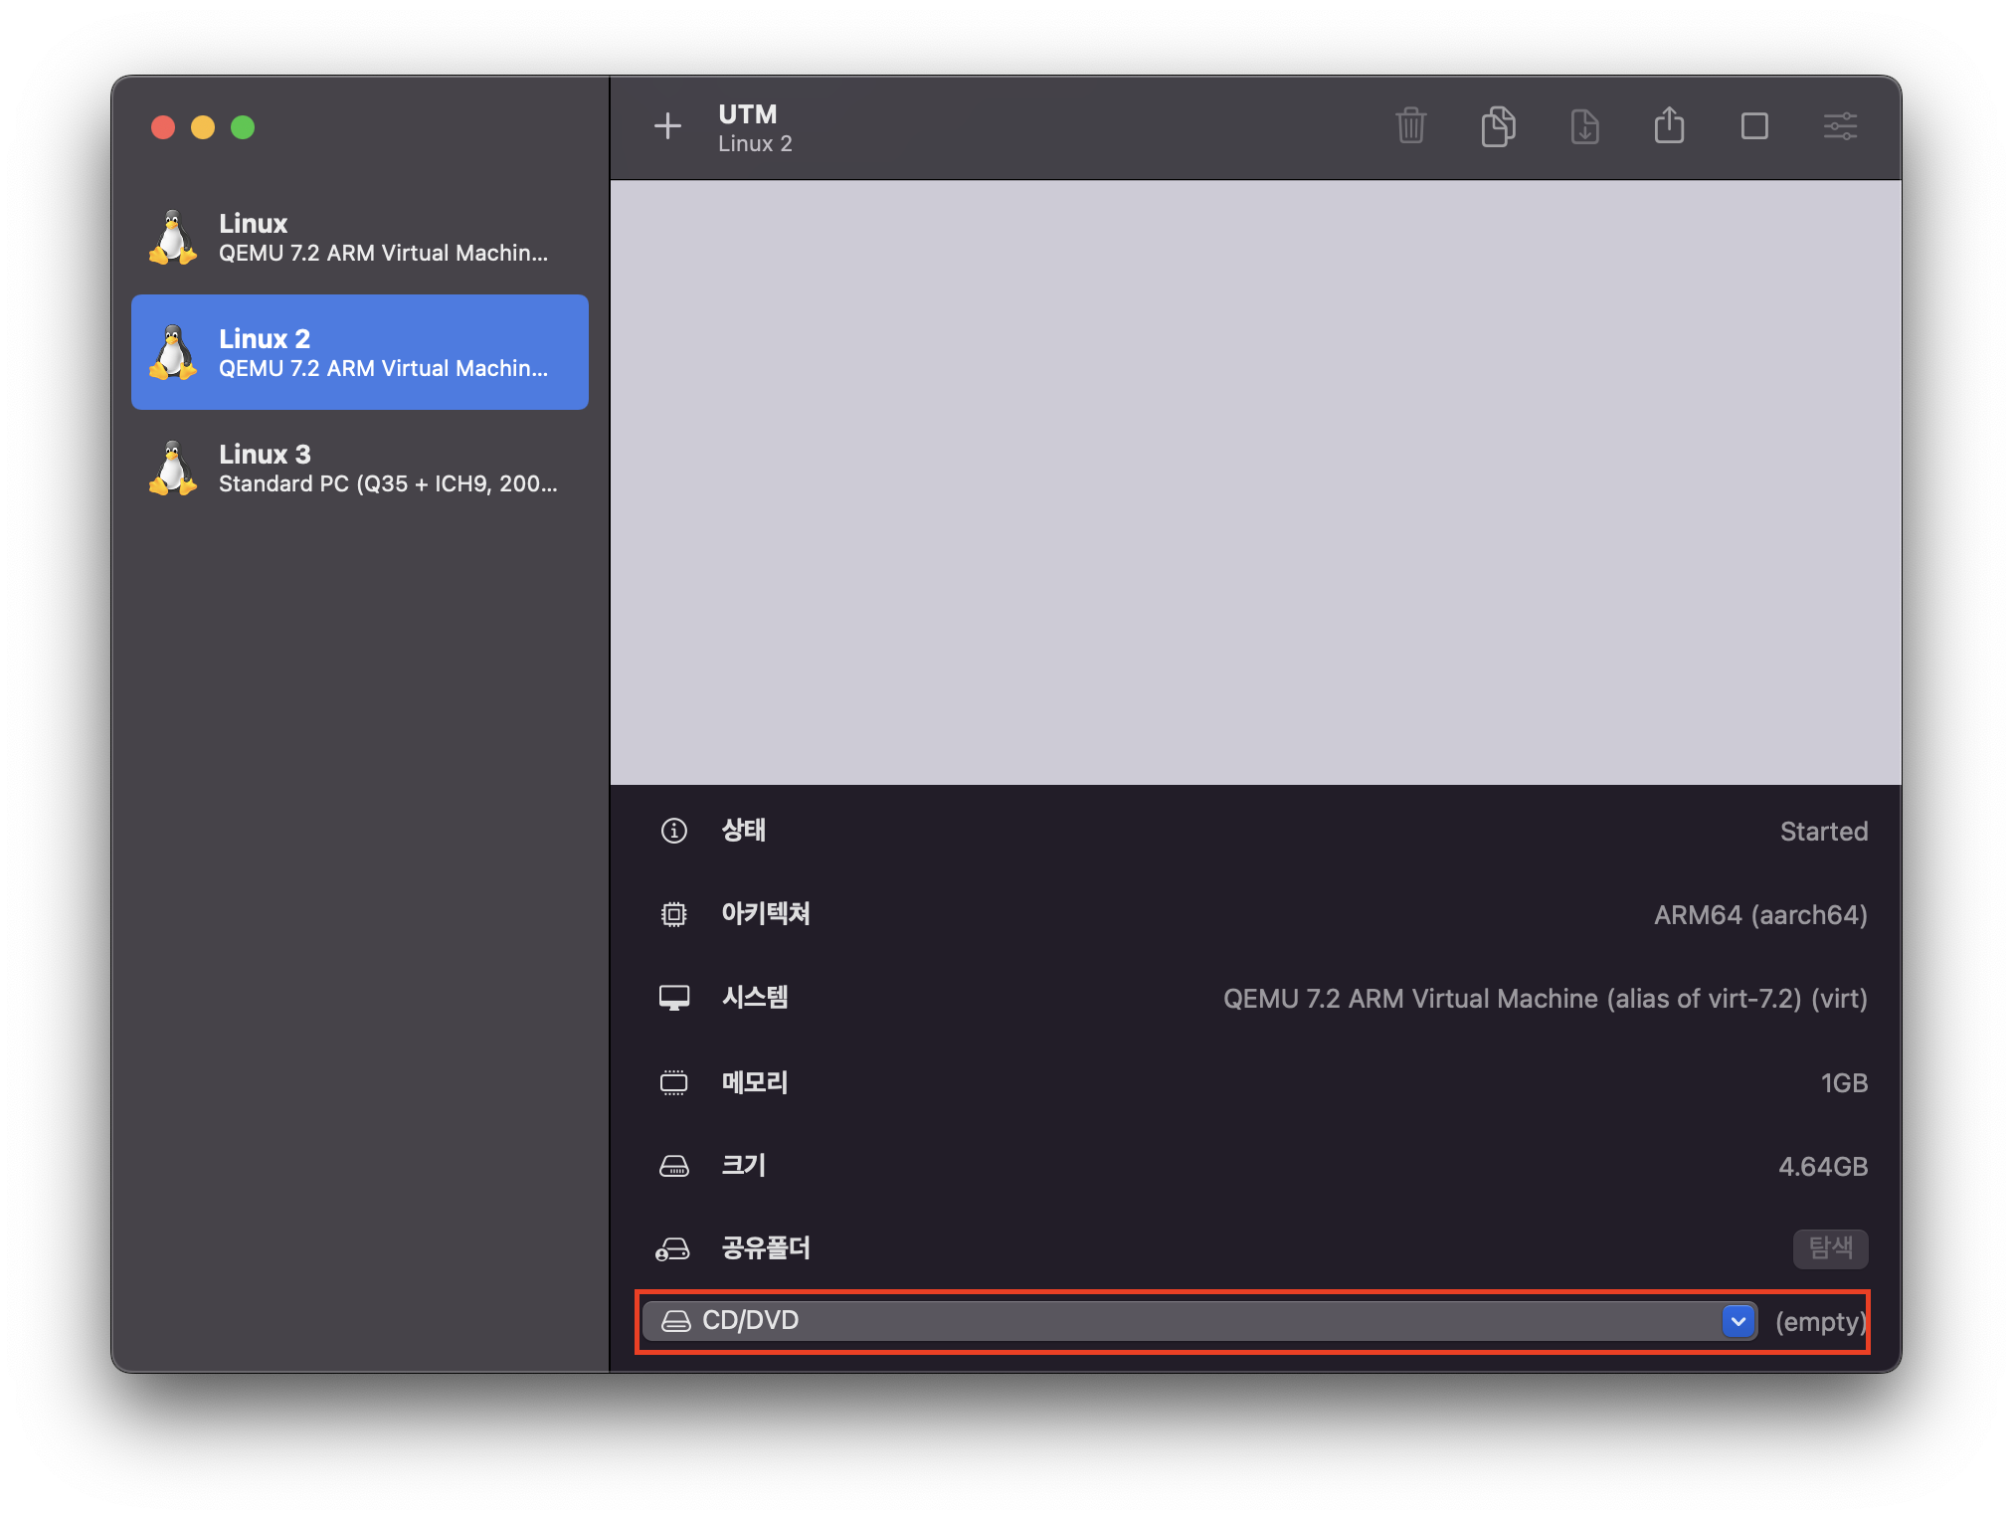2013x1520 pixels.
Task: Select the Linux virtual machine in the sidebar
Action: pyautogui.click(x=359, y=237)
